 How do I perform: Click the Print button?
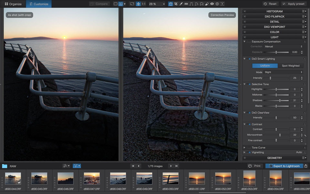pyautogui.click(x=254, y=166)
